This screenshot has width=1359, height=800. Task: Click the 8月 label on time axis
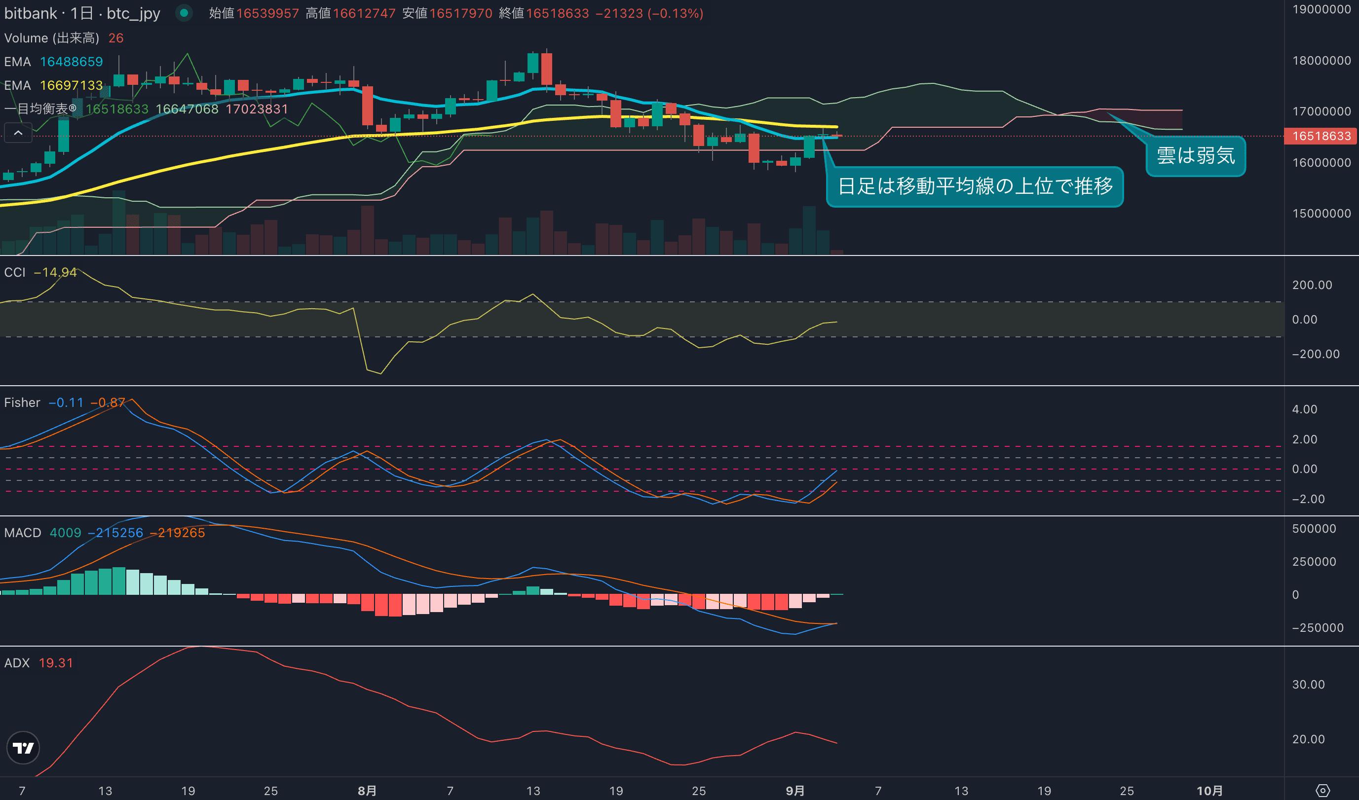click(x=367, y=790)
